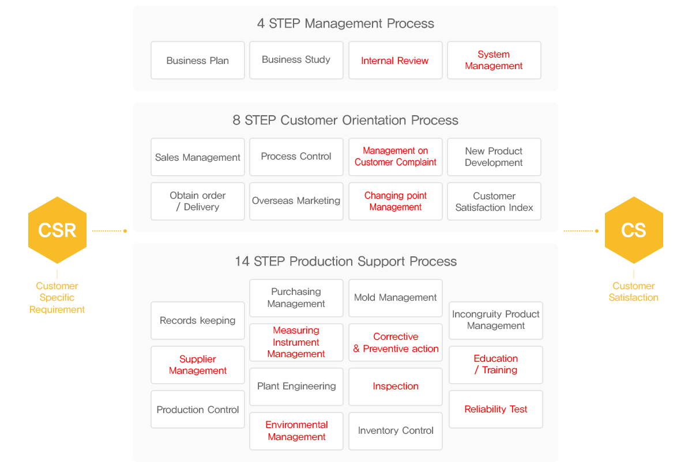This screenshot has width=692, height=462.
Task: Click the CS hexagon icon
Action: click(633, 230)
